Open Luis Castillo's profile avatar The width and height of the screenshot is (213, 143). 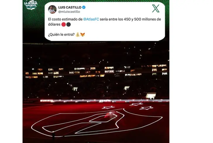pos(52,9)
